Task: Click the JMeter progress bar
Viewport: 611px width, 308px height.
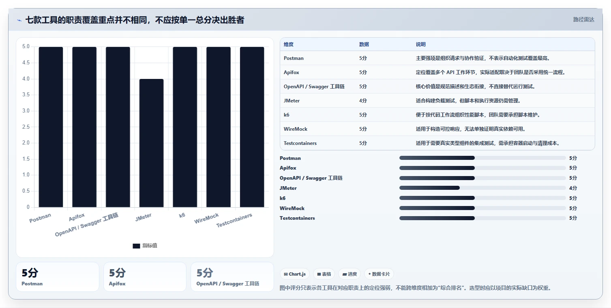Action: (482, 188)
